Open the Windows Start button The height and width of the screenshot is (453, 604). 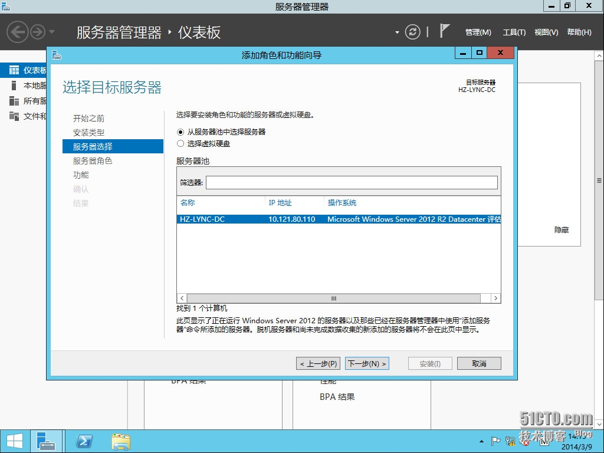pyautogui.click(x=15, y=441)
